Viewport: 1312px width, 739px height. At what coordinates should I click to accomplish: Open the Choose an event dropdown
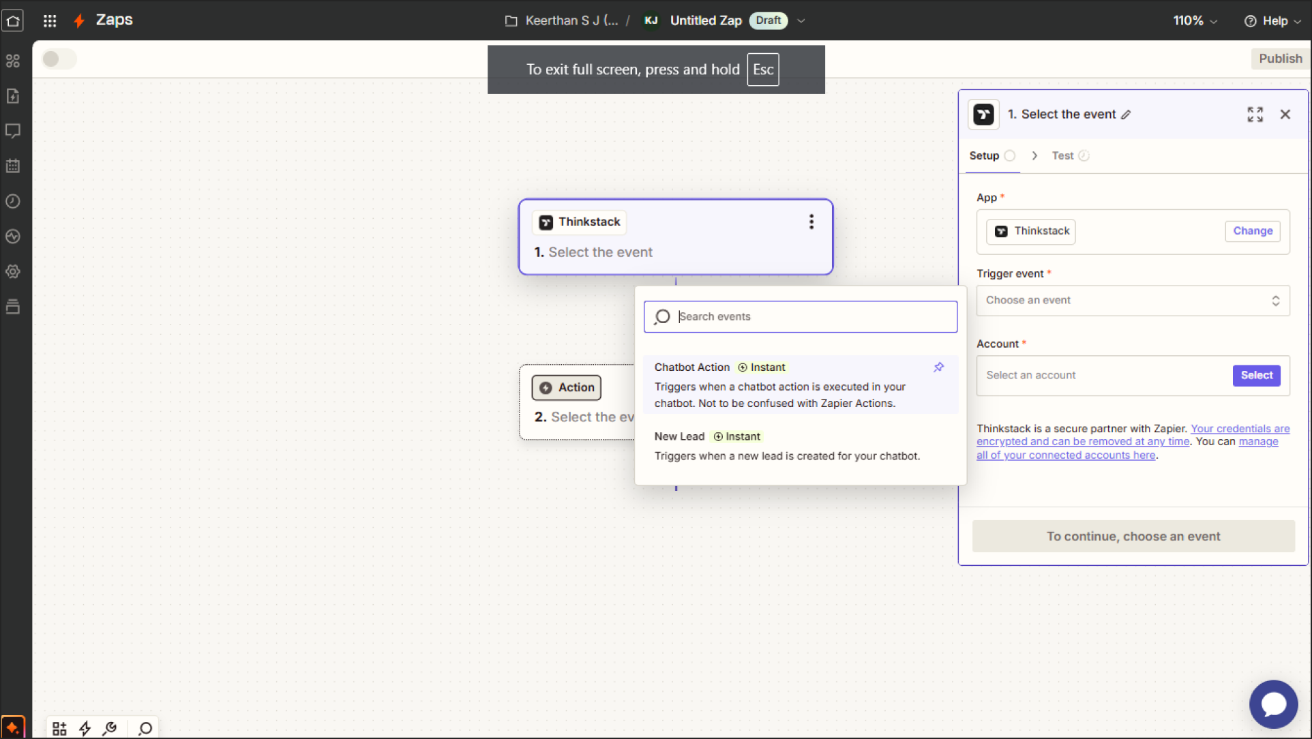point(1133,301)
